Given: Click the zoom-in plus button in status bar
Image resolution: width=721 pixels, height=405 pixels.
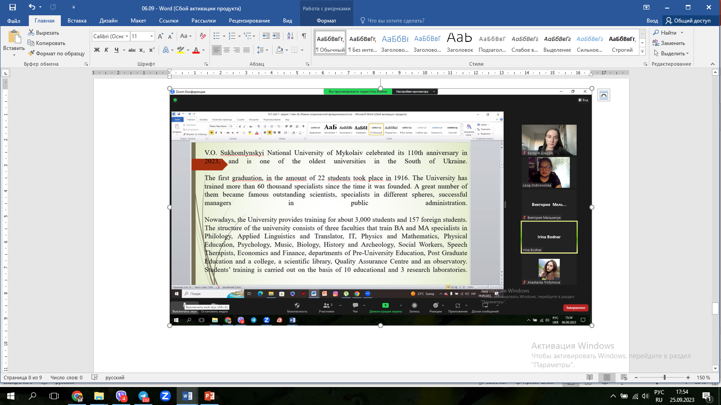Looking at the screenshot, I should (x=688, y=378).
